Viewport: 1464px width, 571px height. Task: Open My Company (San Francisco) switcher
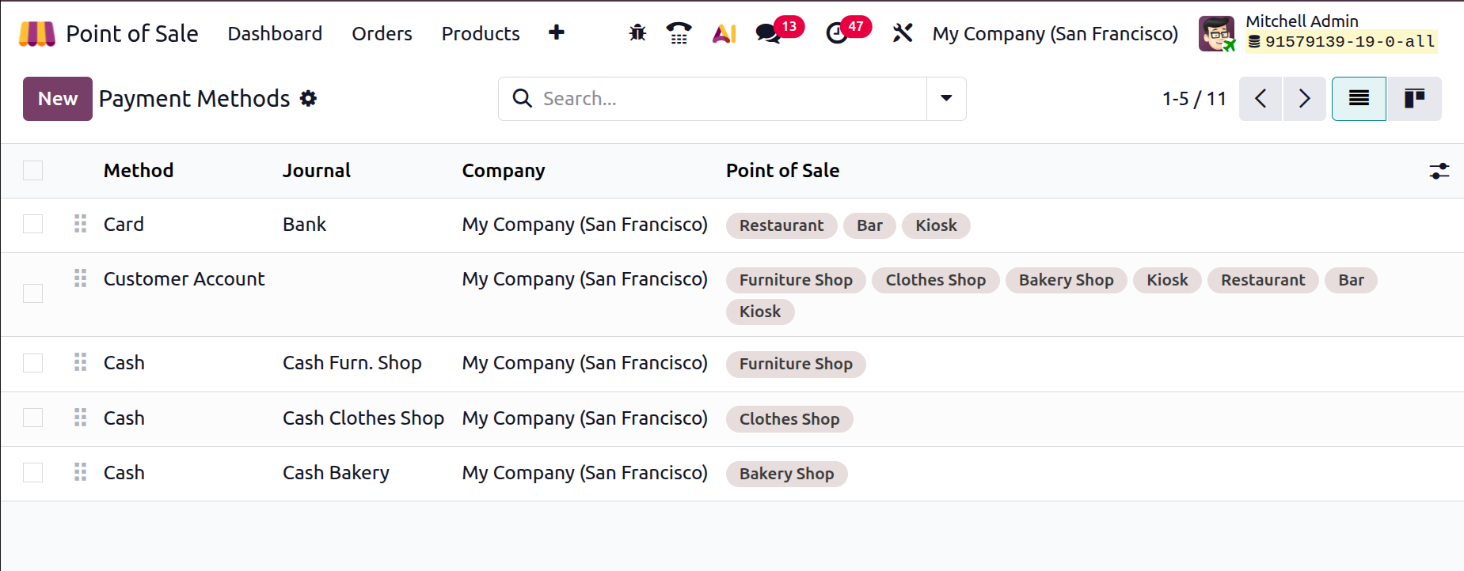[1055, 33]
